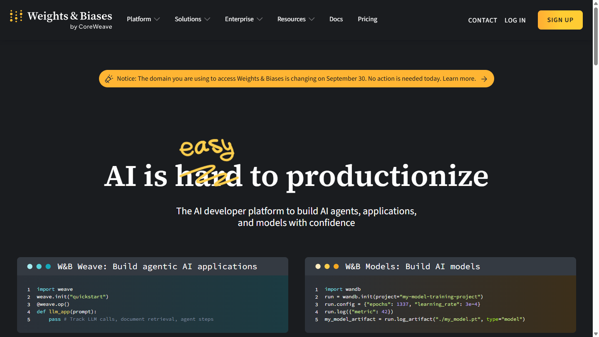Open the Platform navigation item
Viewport: 599px width, 337px height.
[139, 19]
